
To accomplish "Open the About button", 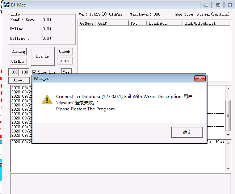I will click(x=19, y=80).
